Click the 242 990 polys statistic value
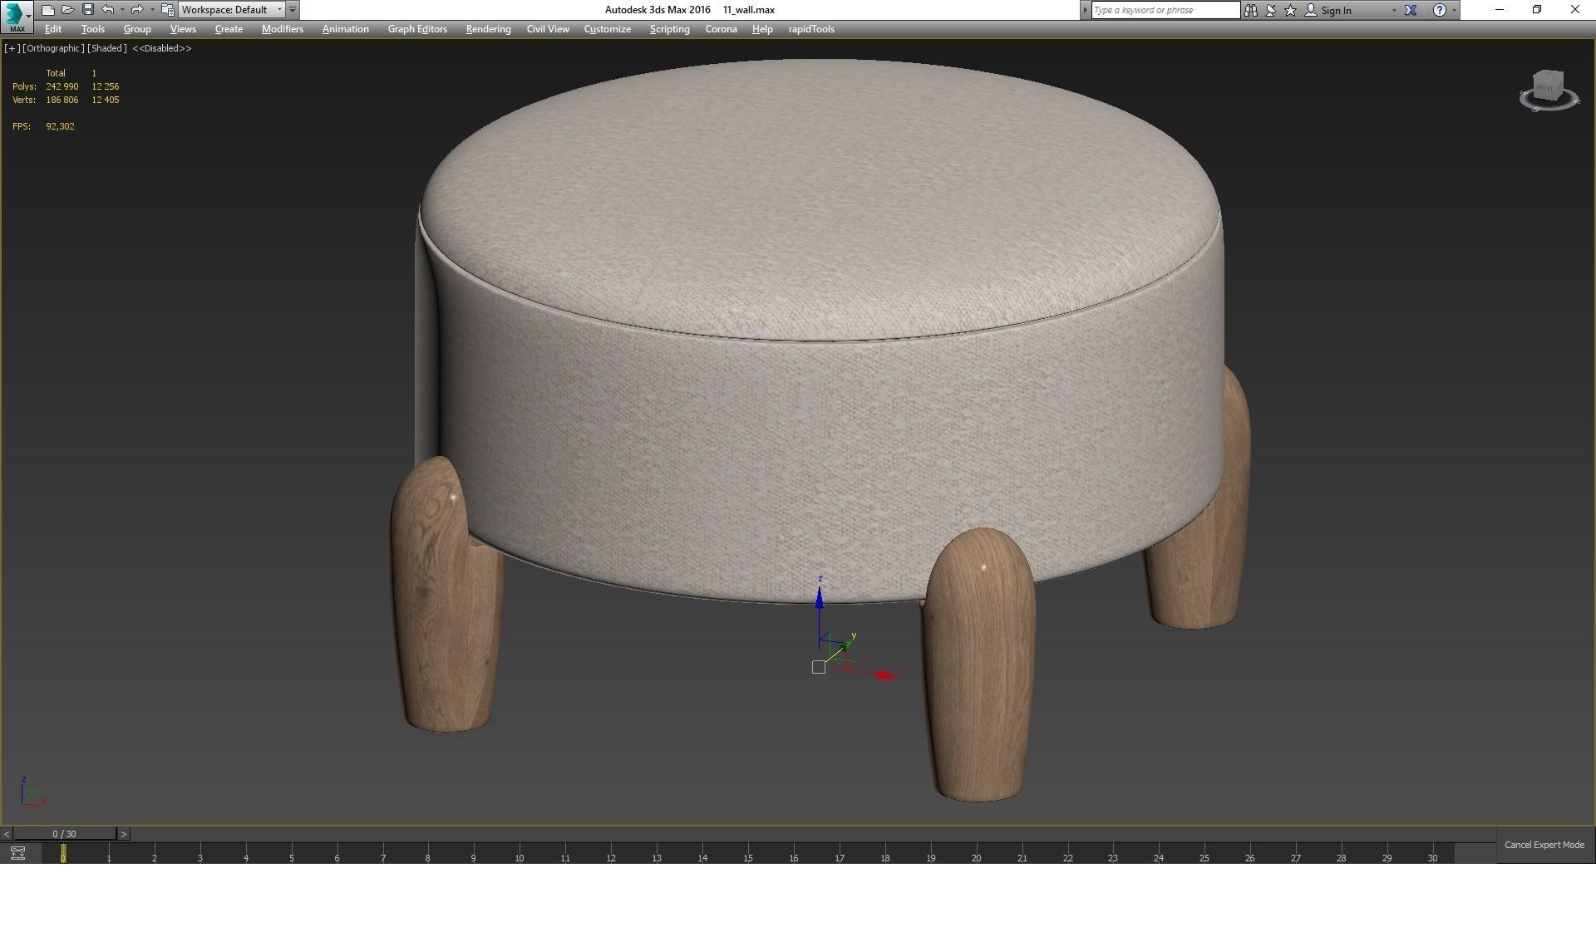 click(62, 86)
